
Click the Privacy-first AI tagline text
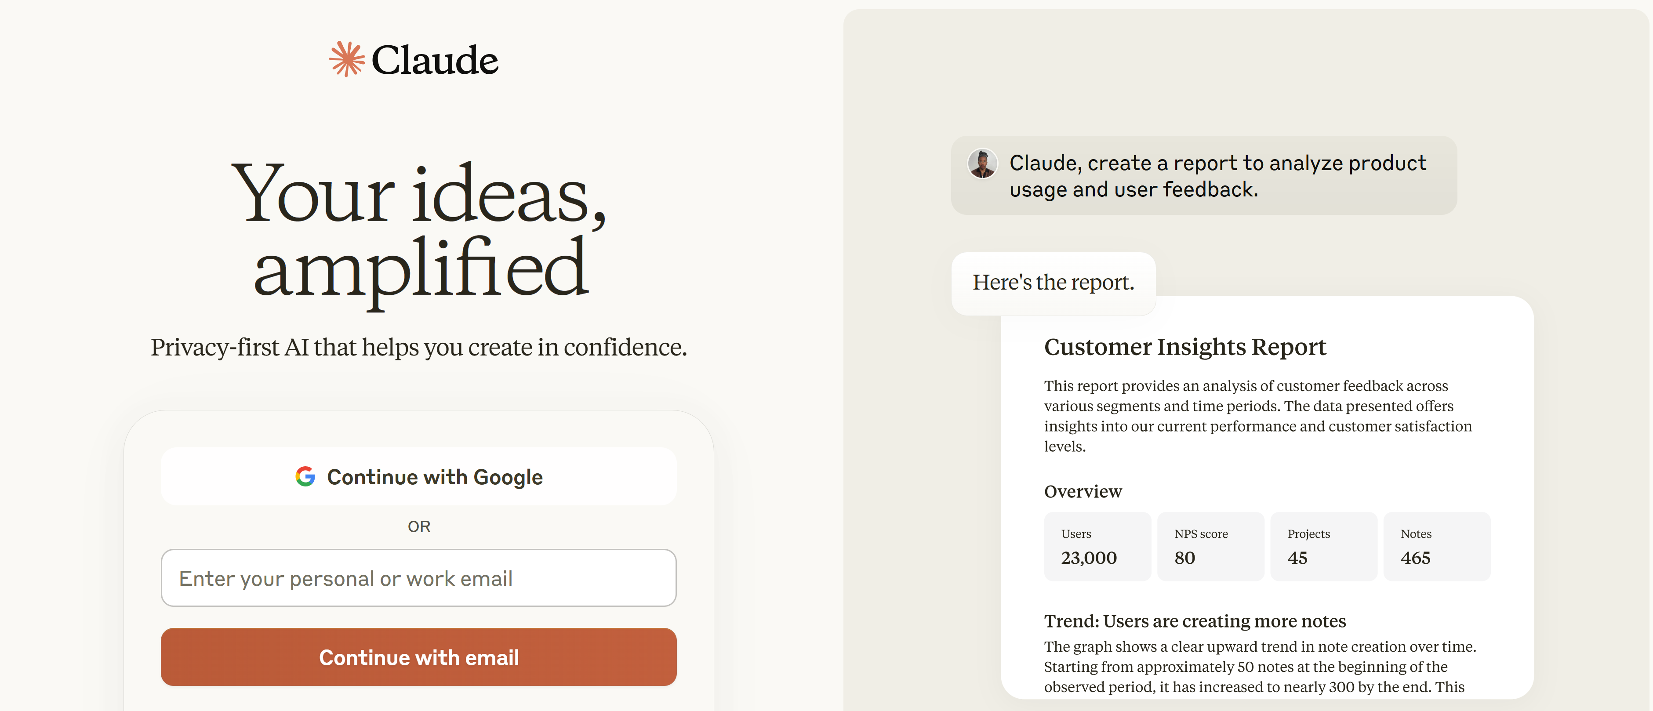coord(418,347)
